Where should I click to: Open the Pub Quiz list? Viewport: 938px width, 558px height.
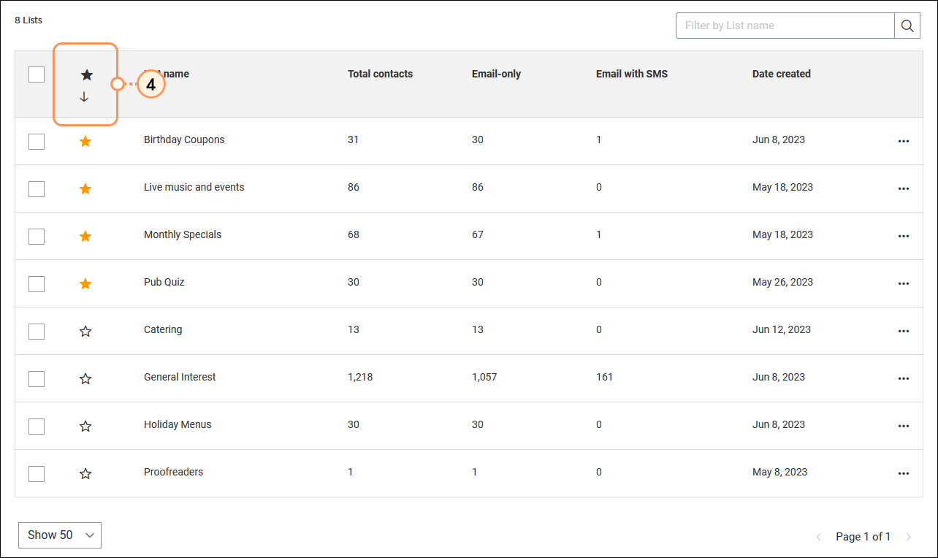click(164, 282)
